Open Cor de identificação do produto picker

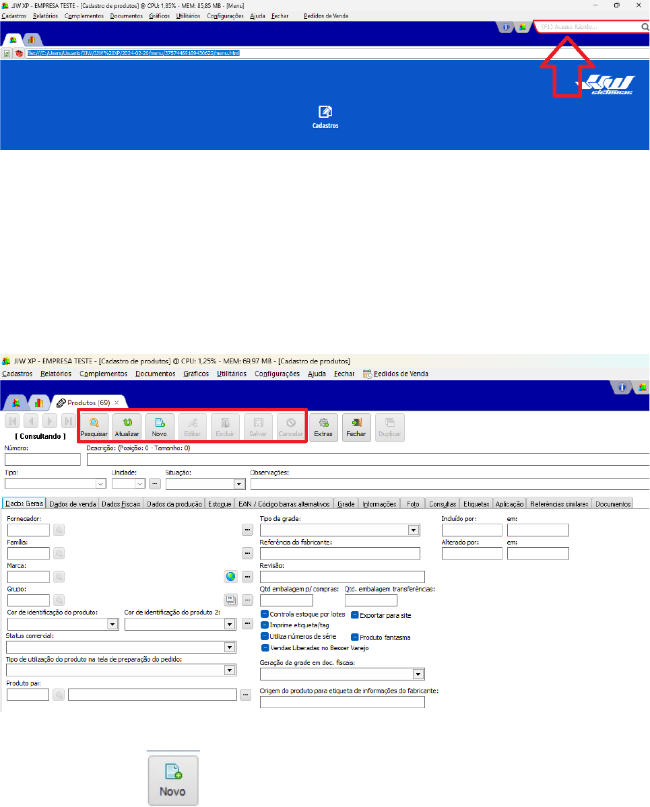tap(112, 624)
